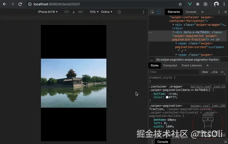This screenshot has width=228, height=144.
Task: Expand the swiper-wrapper div node
Action: pos(173,24)
